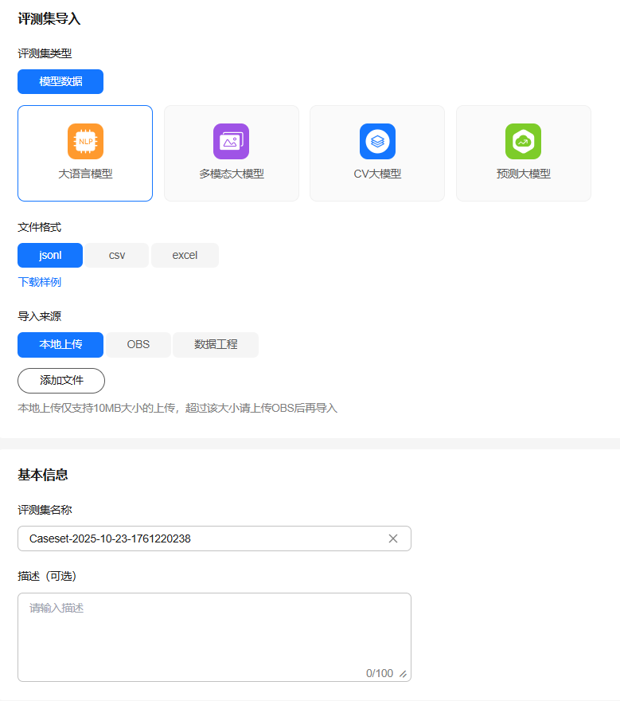Screen dimensions: 620x701
Task: Choose OBS as import source
Action: 138,345
